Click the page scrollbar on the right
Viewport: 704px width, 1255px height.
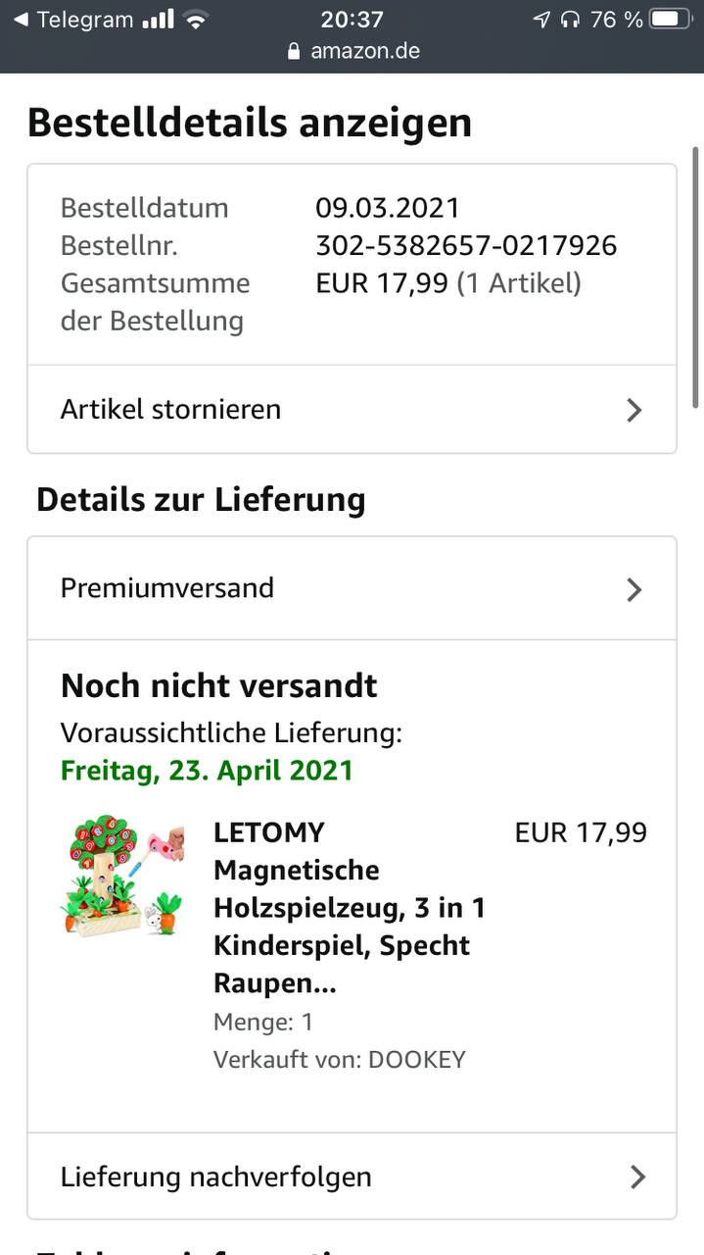click(x=695, y=276)
